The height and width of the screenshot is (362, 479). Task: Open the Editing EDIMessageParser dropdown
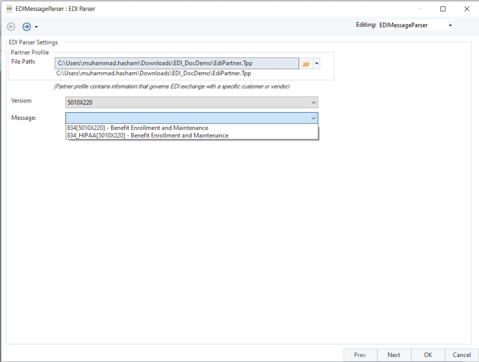click(450, 25)
